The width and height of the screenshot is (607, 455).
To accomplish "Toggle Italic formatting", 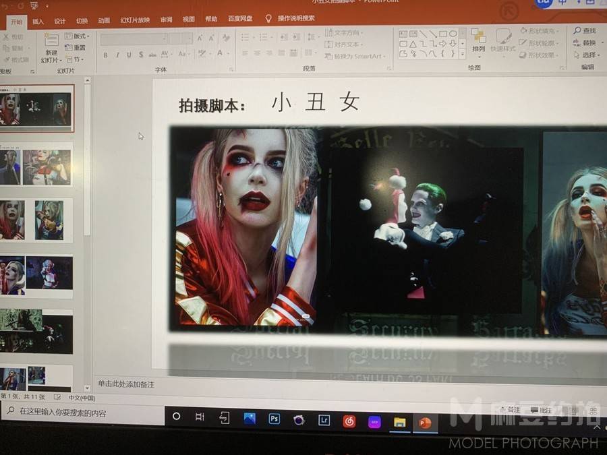I will click(x=117, y=55).
